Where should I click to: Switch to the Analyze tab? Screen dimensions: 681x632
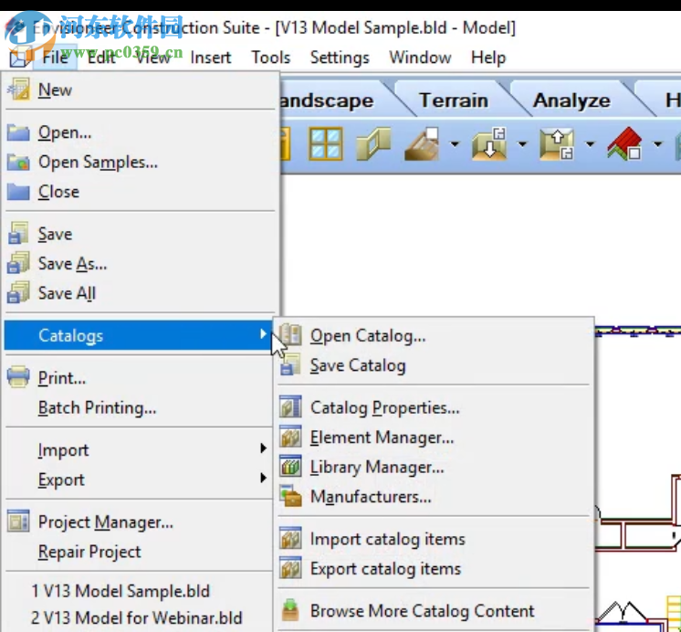pos(571,100)
